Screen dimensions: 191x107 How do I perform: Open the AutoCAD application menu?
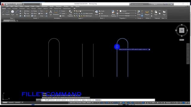[x=3, y=4]
